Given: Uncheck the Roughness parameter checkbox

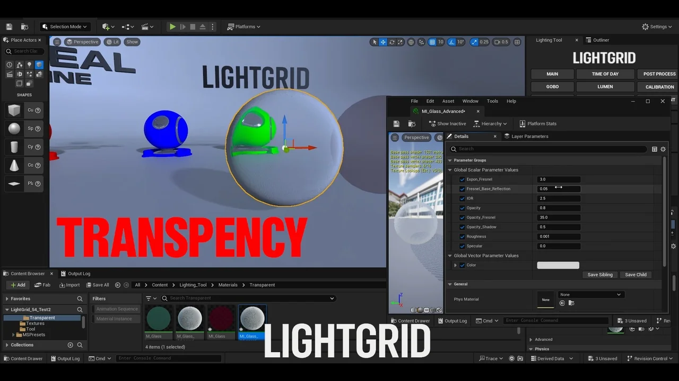Looking at the screenshot, I should (x=462, y=237).
